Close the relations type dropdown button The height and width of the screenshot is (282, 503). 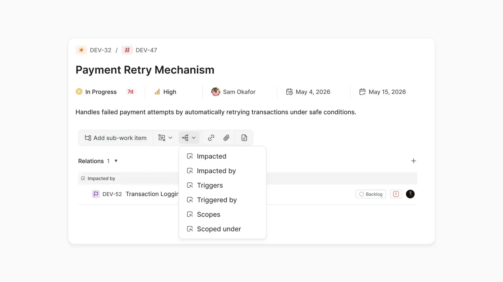[189, 138]
